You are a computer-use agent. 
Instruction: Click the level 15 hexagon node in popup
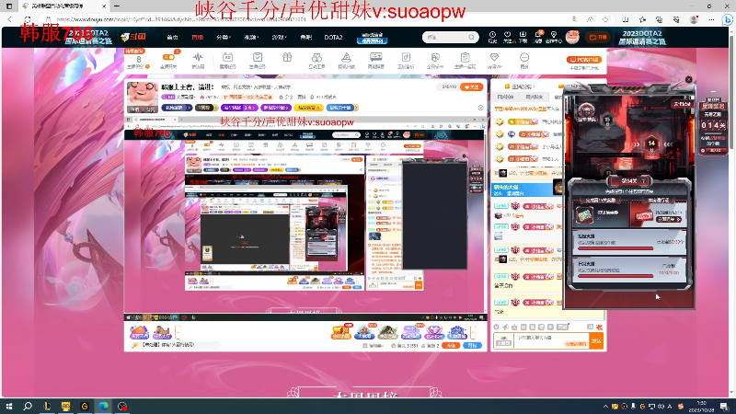607,120
